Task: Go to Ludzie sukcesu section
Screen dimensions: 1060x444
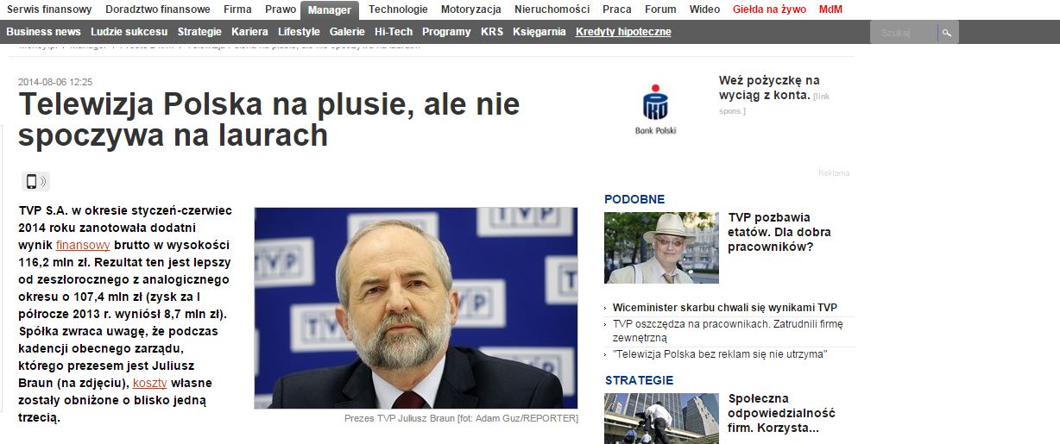Action: coord(129,32)
